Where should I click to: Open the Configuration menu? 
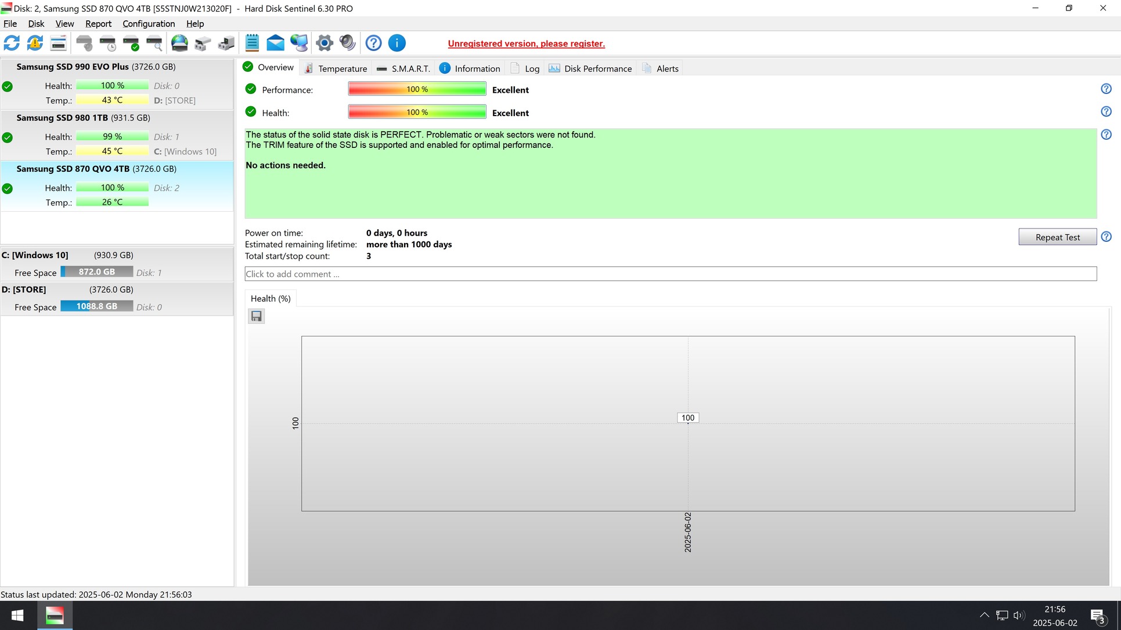tap(149, 24)
